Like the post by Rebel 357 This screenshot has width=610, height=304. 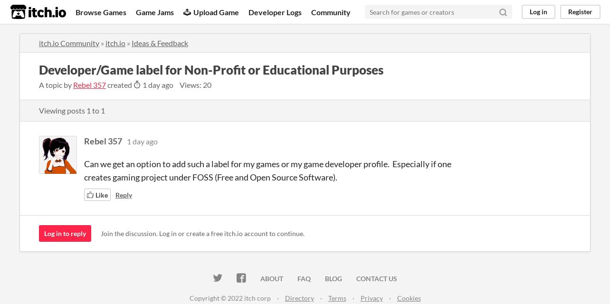pyautogui.click(x=97, y=195)
